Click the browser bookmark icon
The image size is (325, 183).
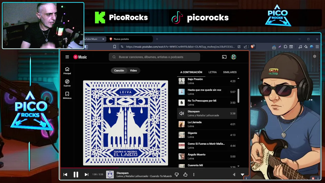coord(115,47)
